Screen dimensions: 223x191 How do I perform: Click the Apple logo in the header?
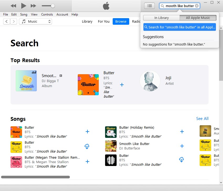tap(106, 6)
